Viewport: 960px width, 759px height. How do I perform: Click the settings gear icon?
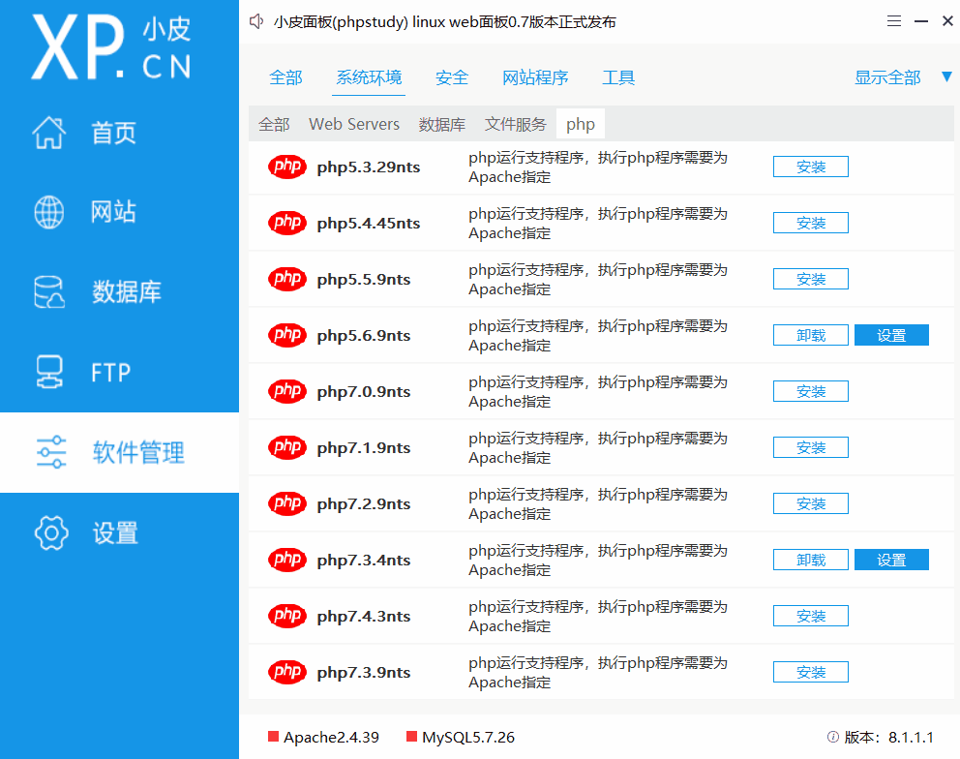(x=51, y=532)
